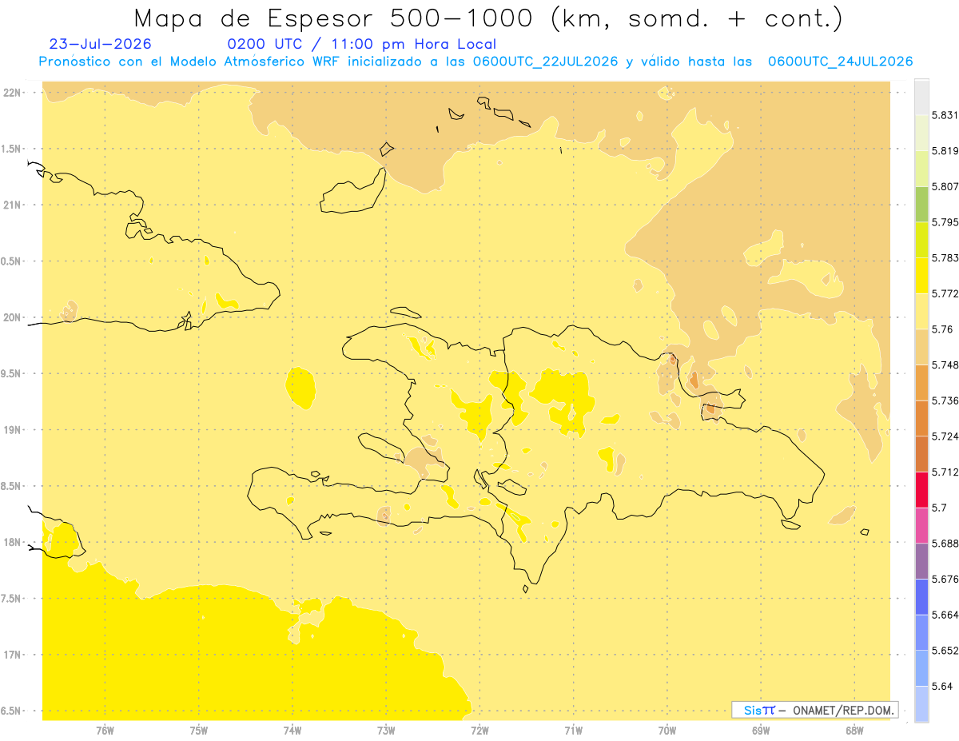Click the green legend band between 5.795 and 5.807
Viewport: 959px width, 741px height.
[921, 205]
